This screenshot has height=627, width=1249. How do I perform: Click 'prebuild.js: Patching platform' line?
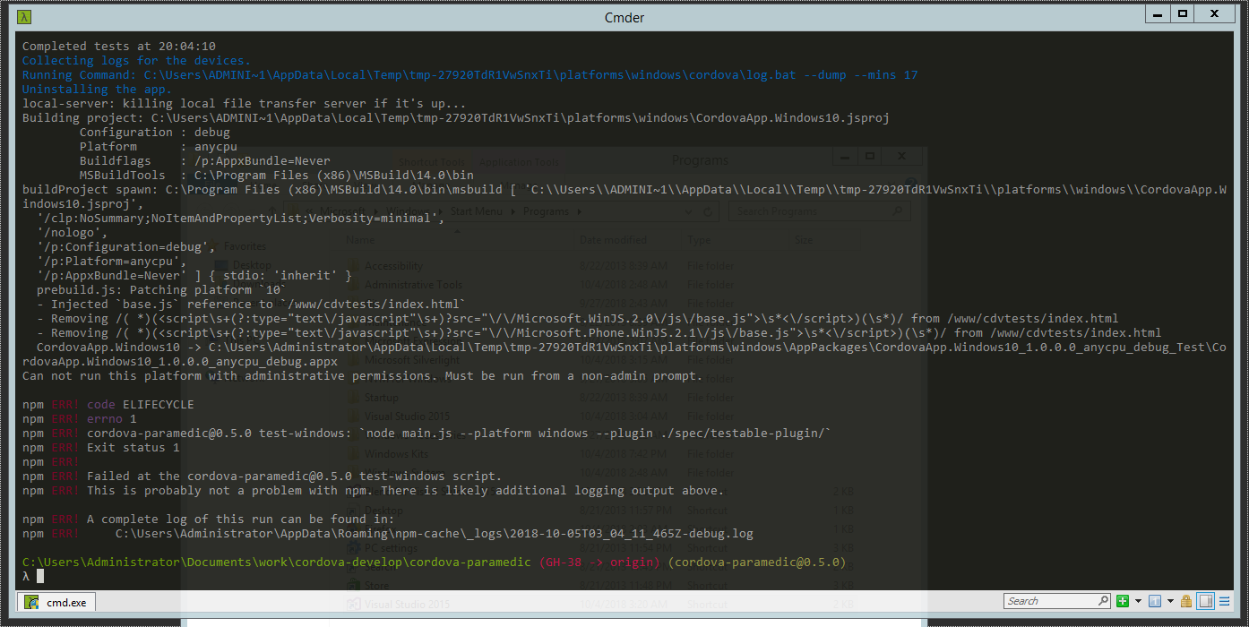(x=162, y=290)
